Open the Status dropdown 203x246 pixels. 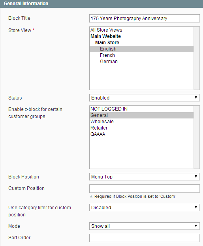[x=145, y=98]
